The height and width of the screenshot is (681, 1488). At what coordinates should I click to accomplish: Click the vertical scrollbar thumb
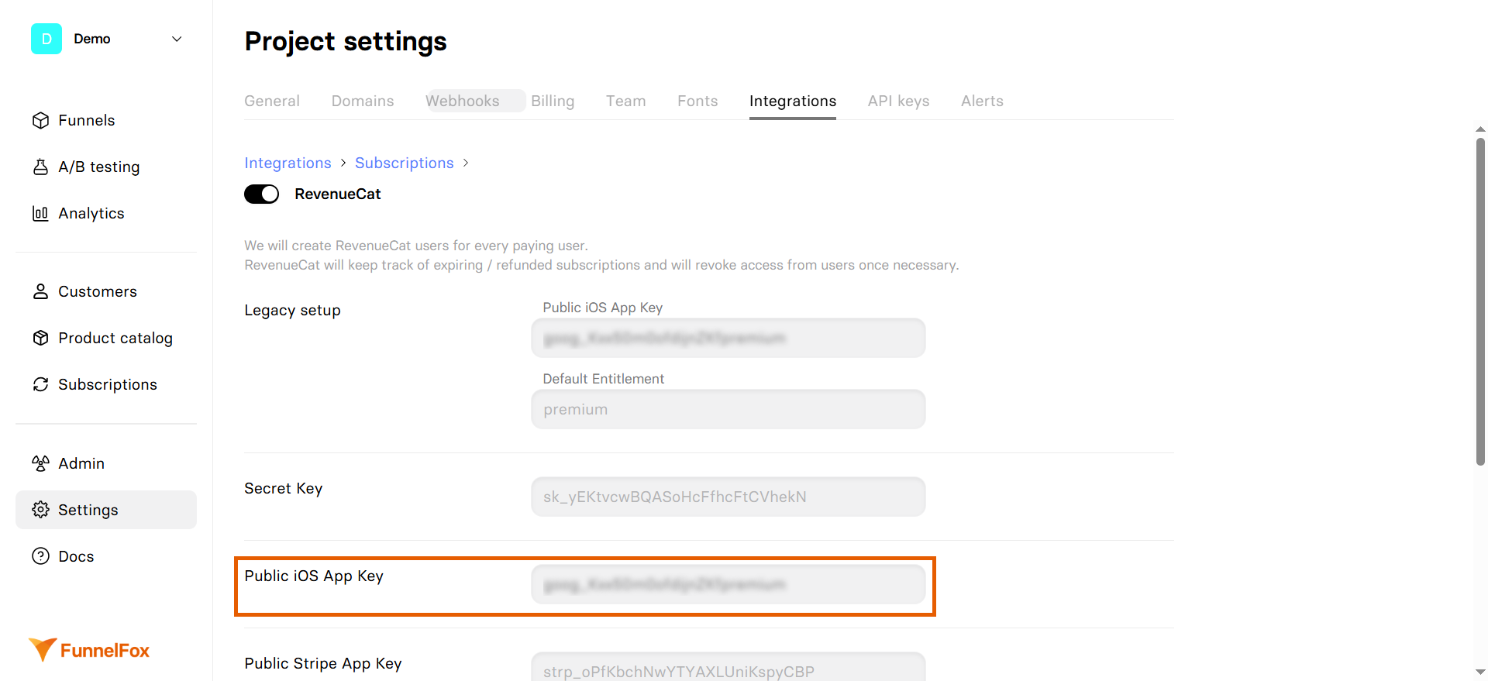click(x=1480, y=302)
